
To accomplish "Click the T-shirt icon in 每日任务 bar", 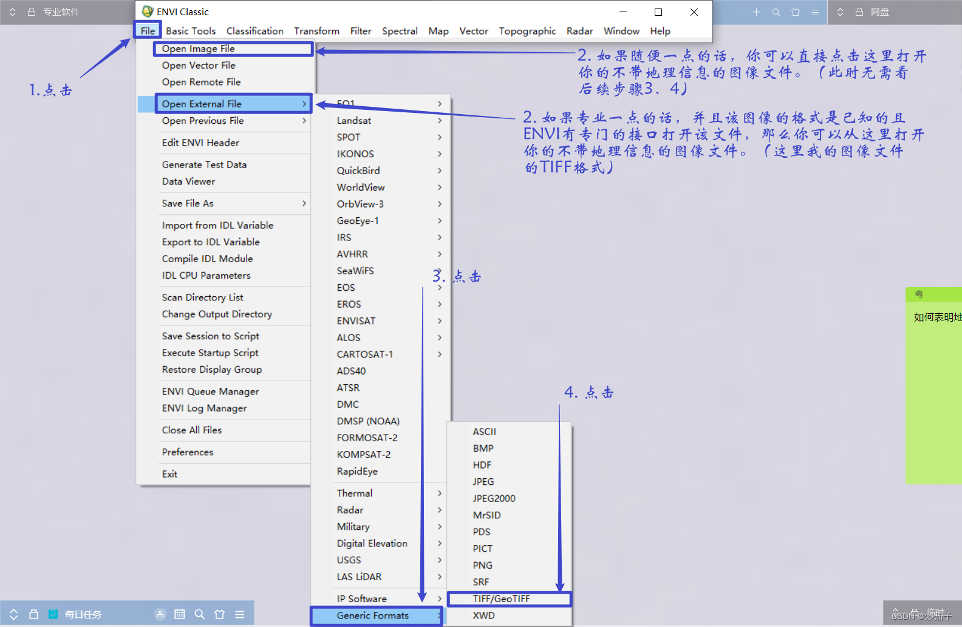I will point(220,614).
